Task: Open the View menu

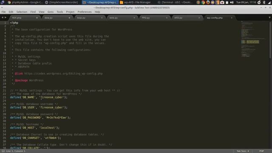Action: (x=42, y=12)
